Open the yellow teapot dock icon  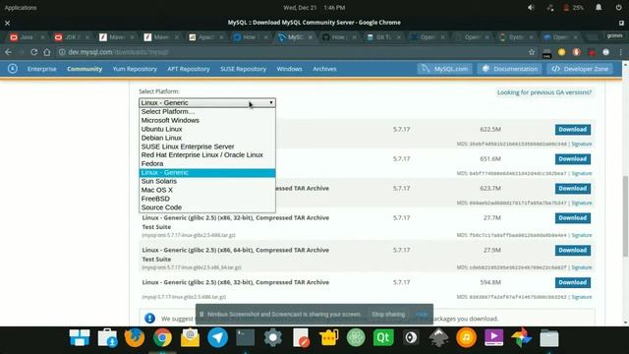[x=328, y=337]
